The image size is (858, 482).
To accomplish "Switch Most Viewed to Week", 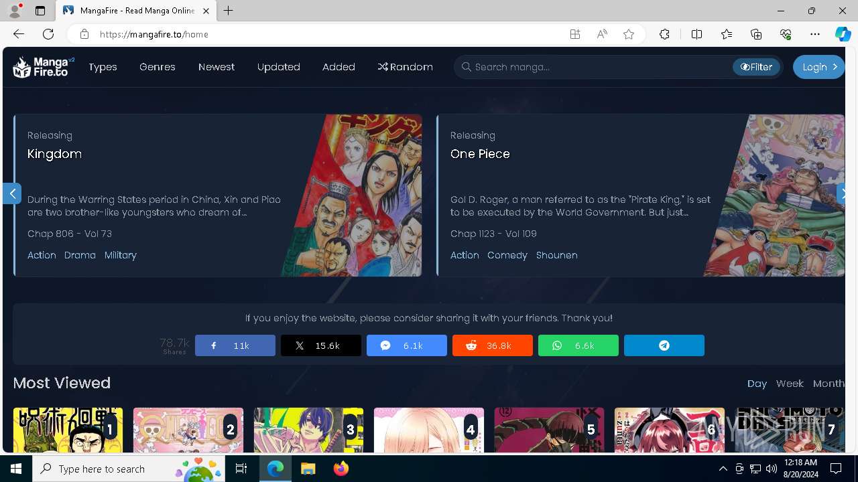I will coord(790,384).
